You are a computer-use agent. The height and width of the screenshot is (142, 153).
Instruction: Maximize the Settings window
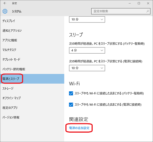139,3
